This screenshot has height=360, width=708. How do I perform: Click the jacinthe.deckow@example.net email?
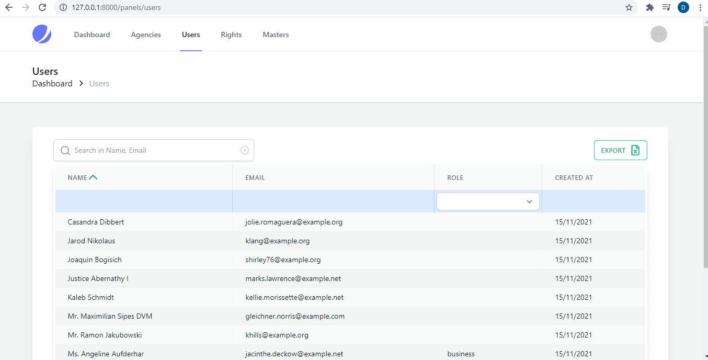click(x=294, y=354)
